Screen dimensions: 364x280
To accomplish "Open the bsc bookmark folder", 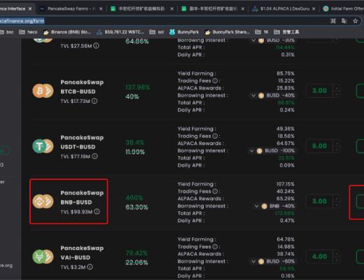I will (6, 32).
